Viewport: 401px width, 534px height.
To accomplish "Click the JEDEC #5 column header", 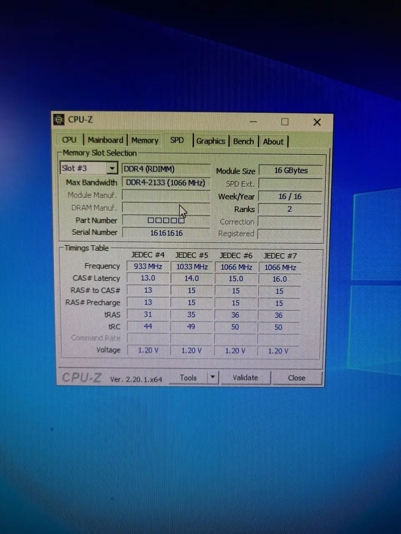I will [192, 255].
